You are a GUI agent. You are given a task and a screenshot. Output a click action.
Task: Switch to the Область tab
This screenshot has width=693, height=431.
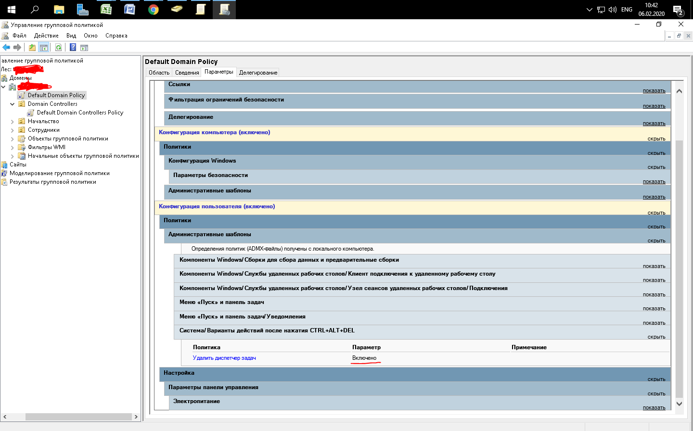point(159,73)
